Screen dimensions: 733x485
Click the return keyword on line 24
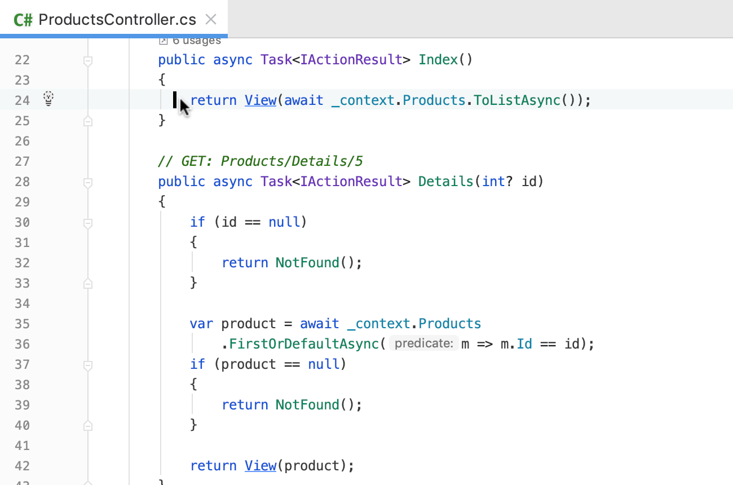click(213, 100)
